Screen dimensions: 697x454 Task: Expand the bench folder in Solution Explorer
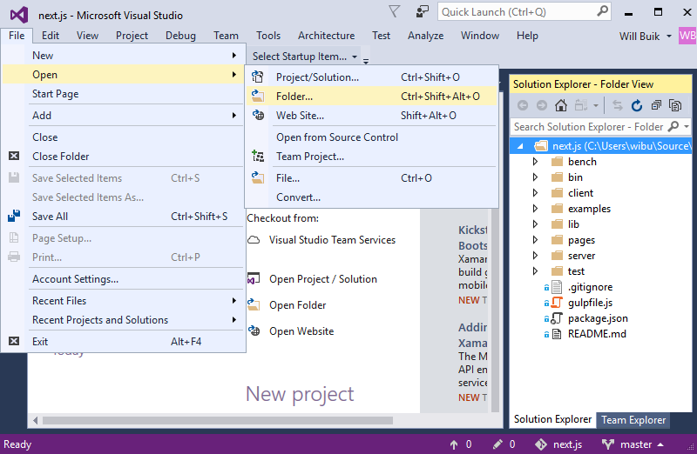tap(535, 162)
